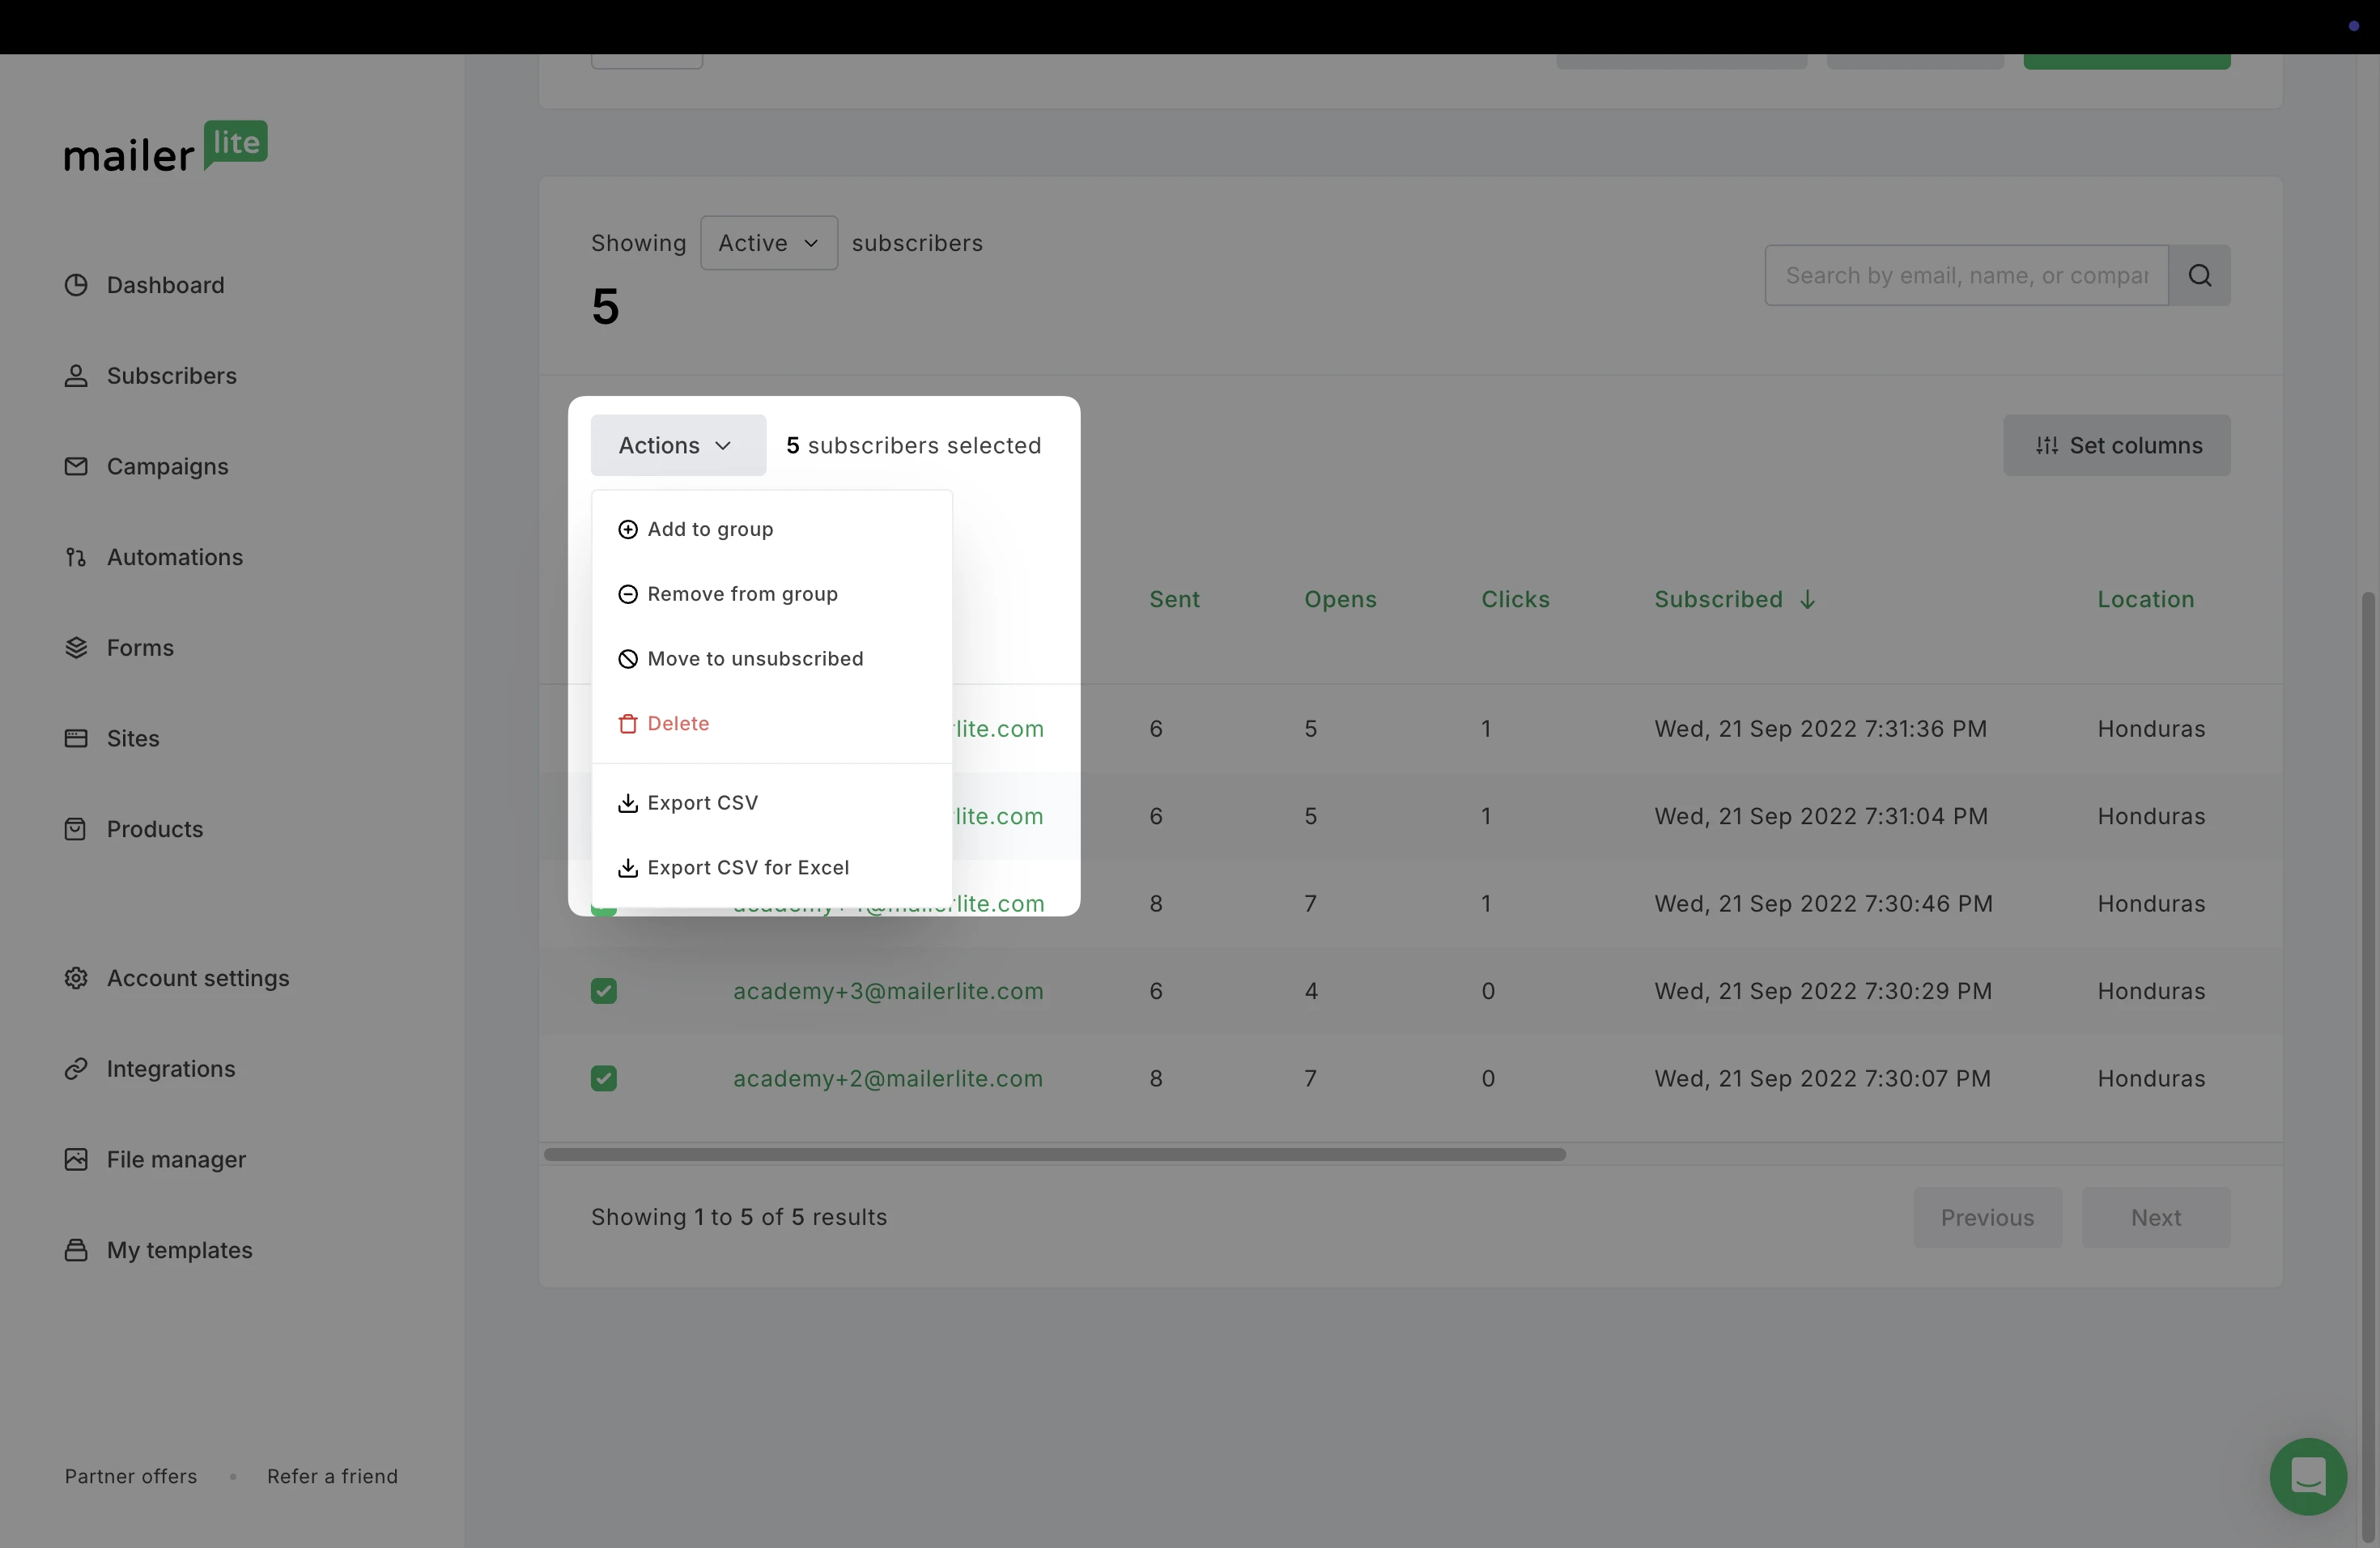Screen dimensions: 2380x1548
Task: Uncheck the academy+2@mailerlite.com row checkbox
Action: point(604,1079)
